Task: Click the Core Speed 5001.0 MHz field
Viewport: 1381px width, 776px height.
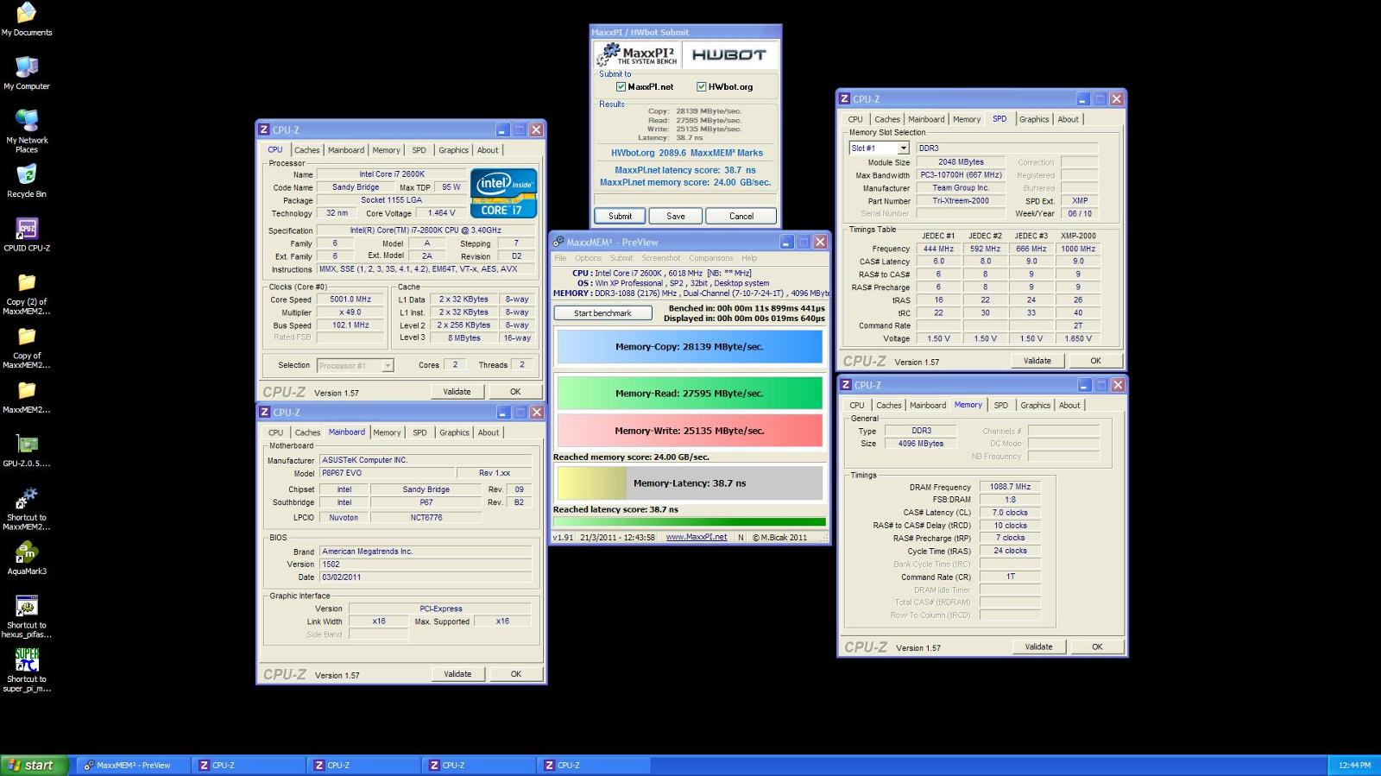Action: (350, 300)
